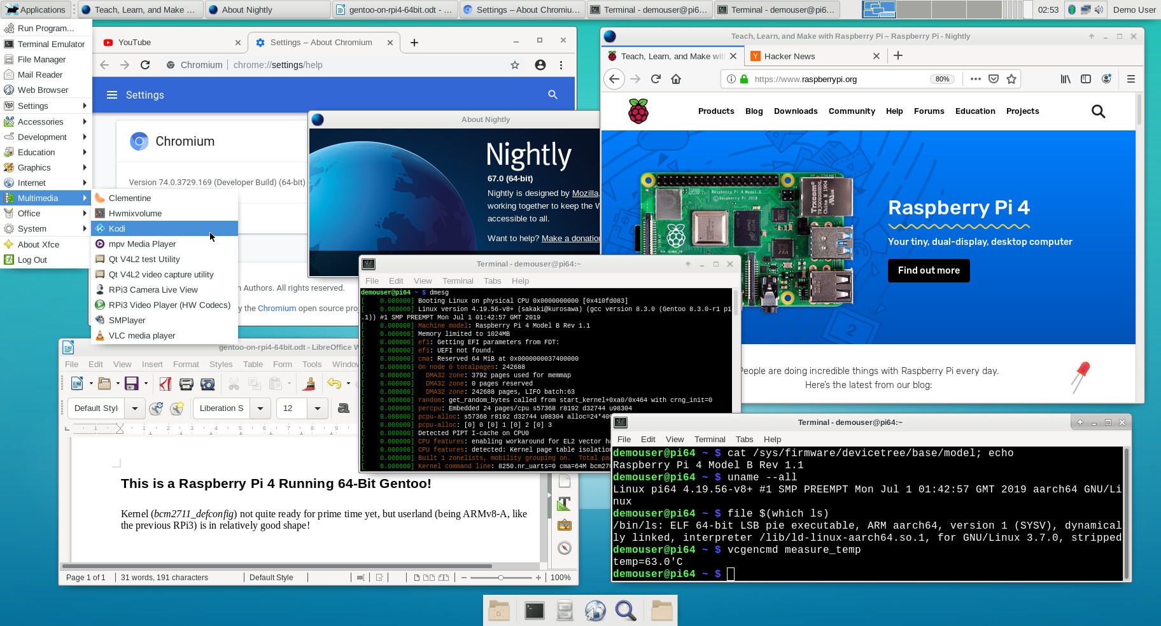
Task: Click 80% zoom indicator in Nightly URL bar
Action: point(942,79)
